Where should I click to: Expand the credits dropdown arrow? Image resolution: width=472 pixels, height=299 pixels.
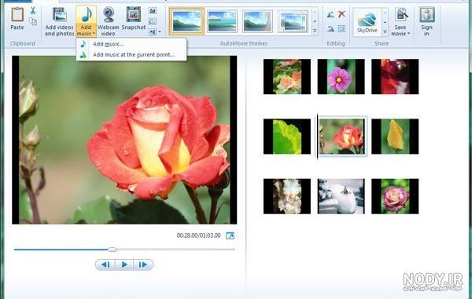[x=160, y=31]
